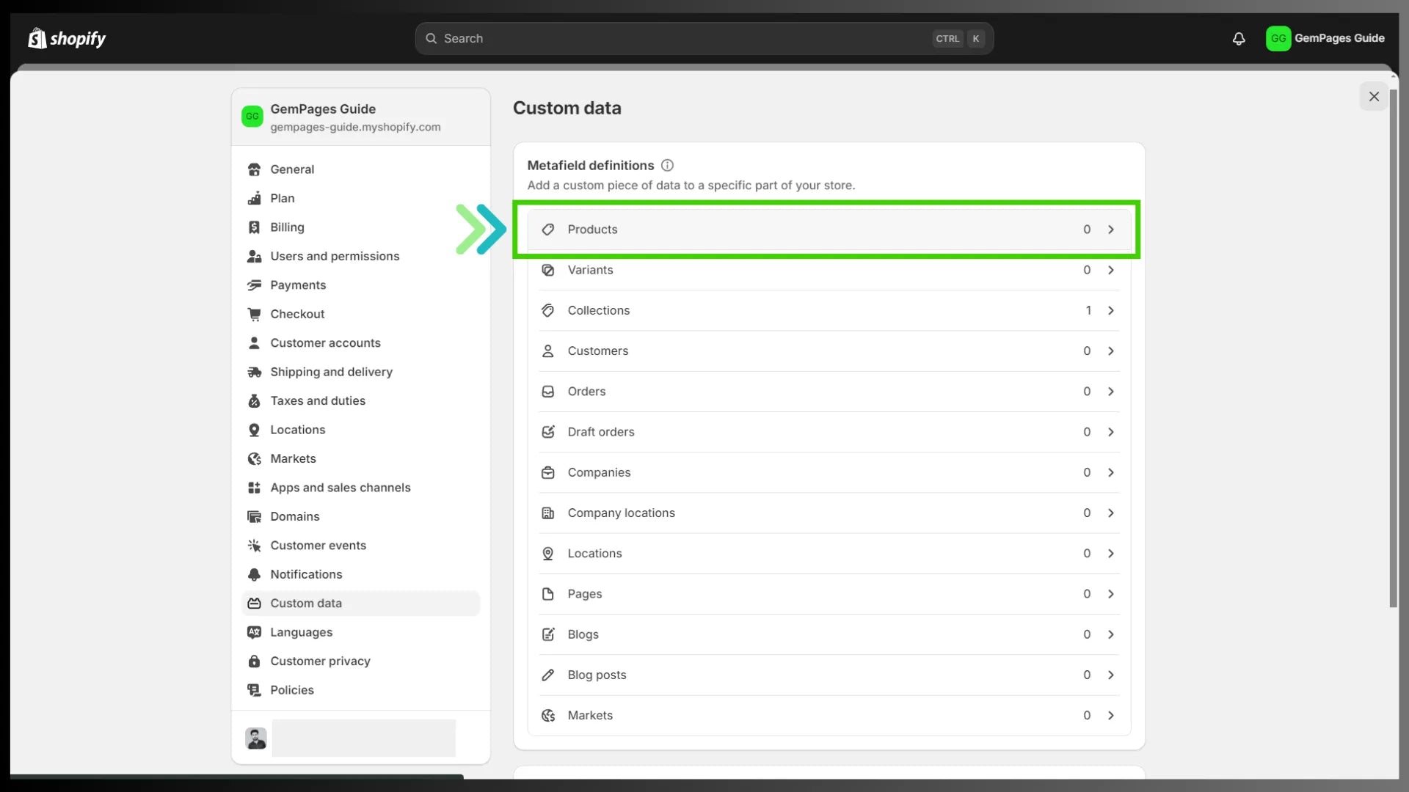
Task: Click the Checkout cart icon
Action: coord(254,314)
